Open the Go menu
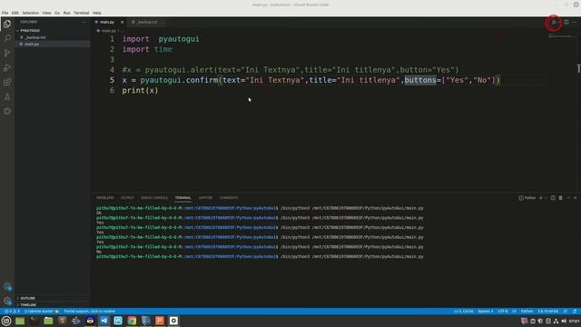The height and width of the screenshot is (327, 581). 57,13
